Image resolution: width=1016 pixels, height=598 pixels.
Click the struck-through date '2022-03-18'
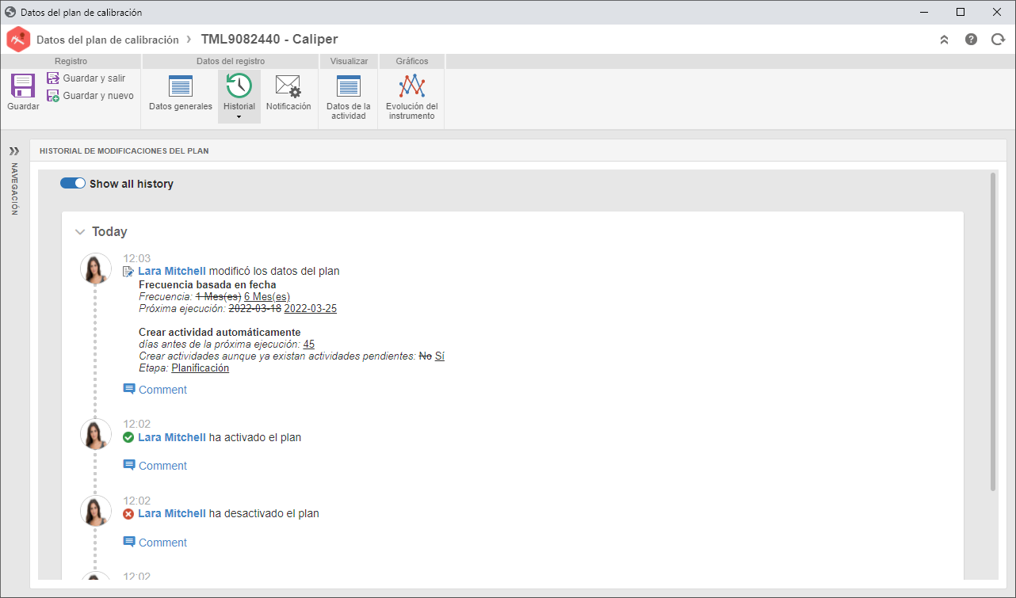click(x=255, y=309)
